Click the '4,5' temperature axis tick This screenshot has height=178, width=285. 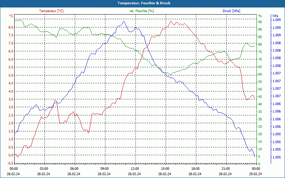click(11, 83)
